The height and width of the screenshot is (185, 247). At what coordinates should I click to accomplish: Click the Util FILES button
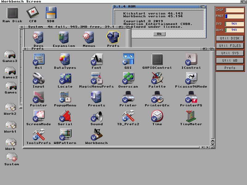point(230,46)
